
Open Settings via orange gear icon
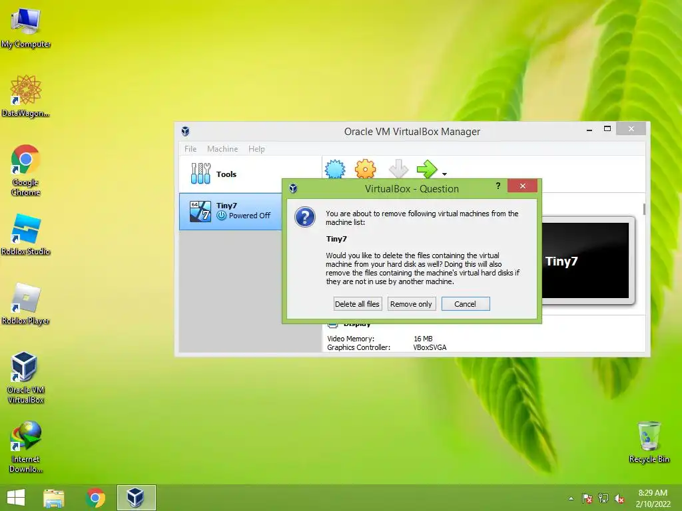coord(365,169)
